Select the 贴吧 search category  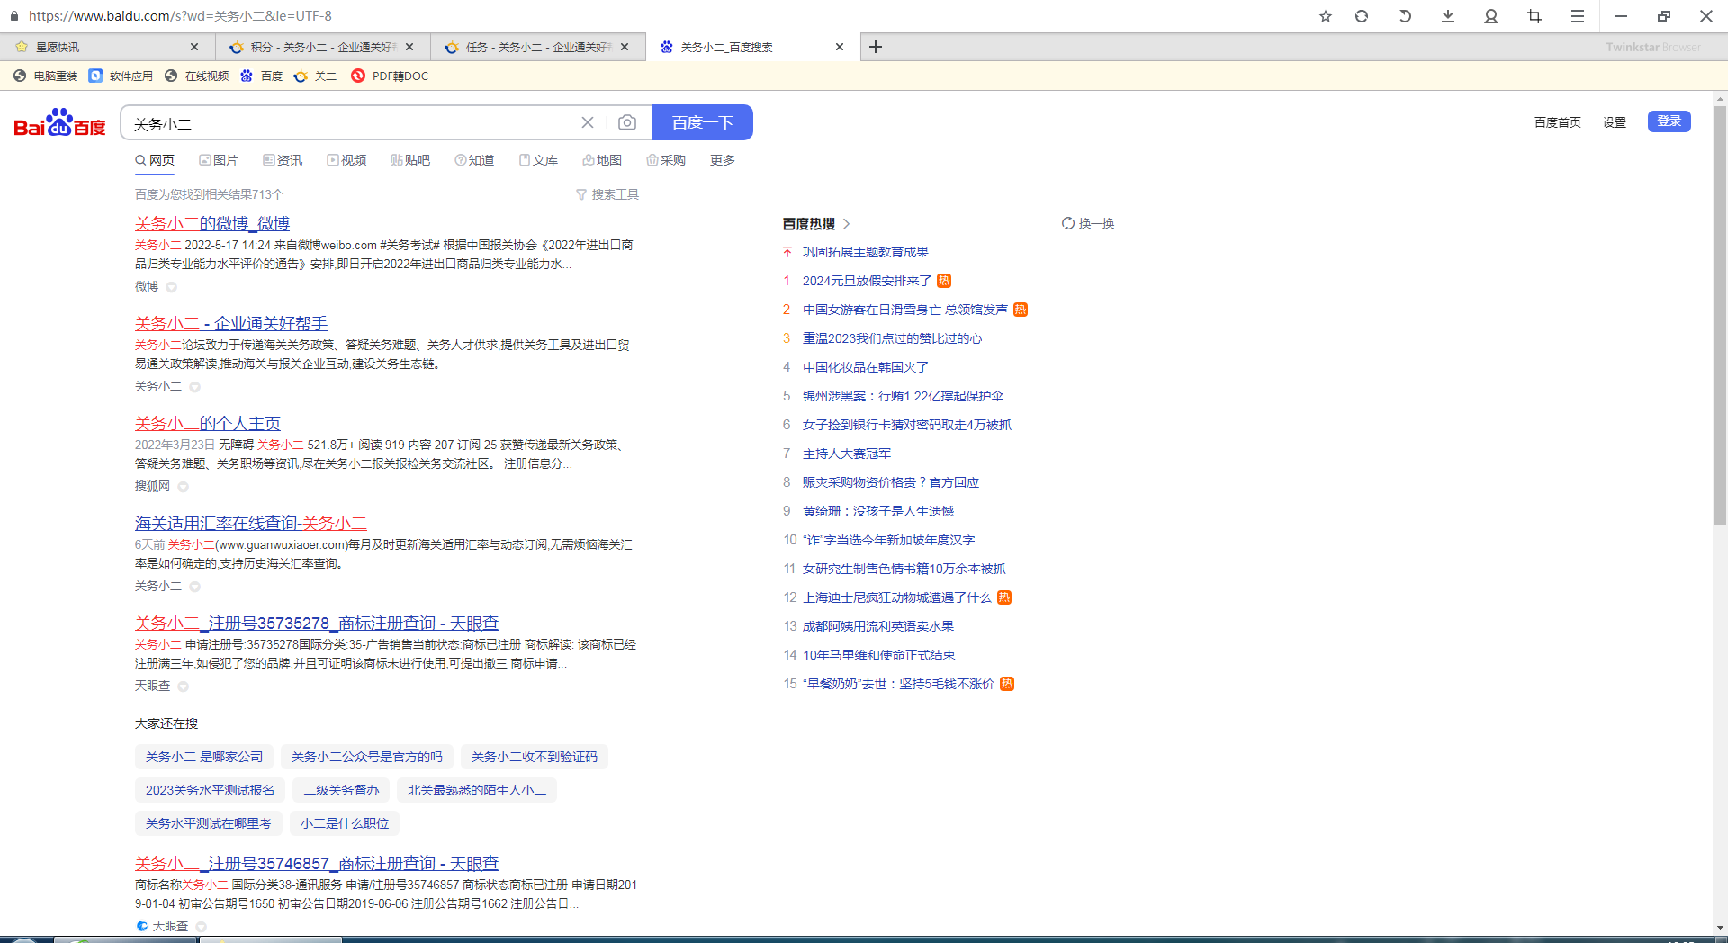pyautogui.click(x=410, y=160)
